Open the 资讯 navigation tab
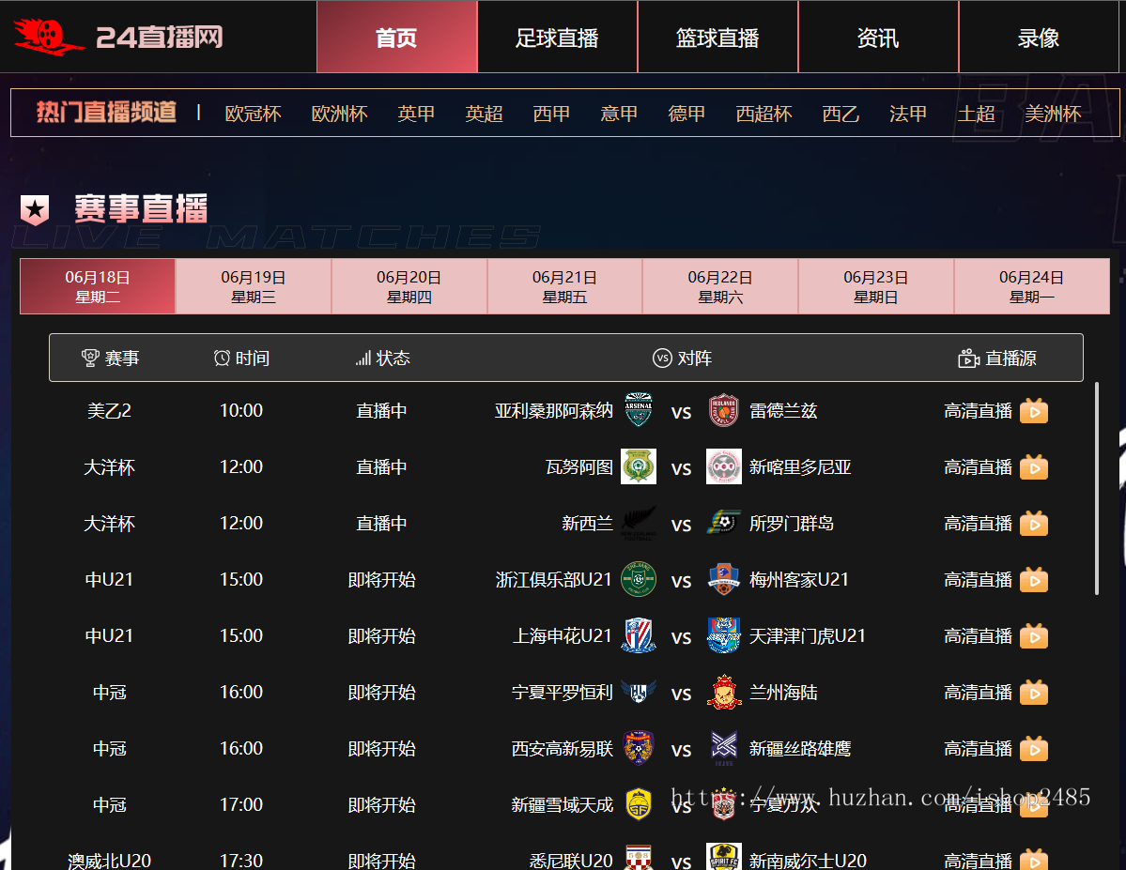Screen dimensions: 1126x870 878,37
